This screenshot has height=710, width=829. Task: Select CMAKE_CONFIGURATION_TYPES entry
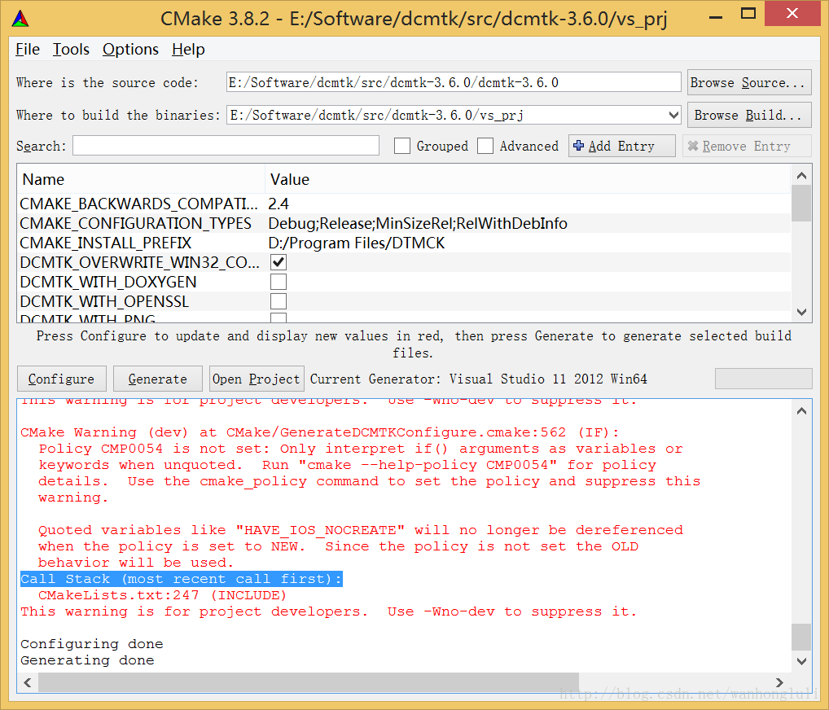135,224
